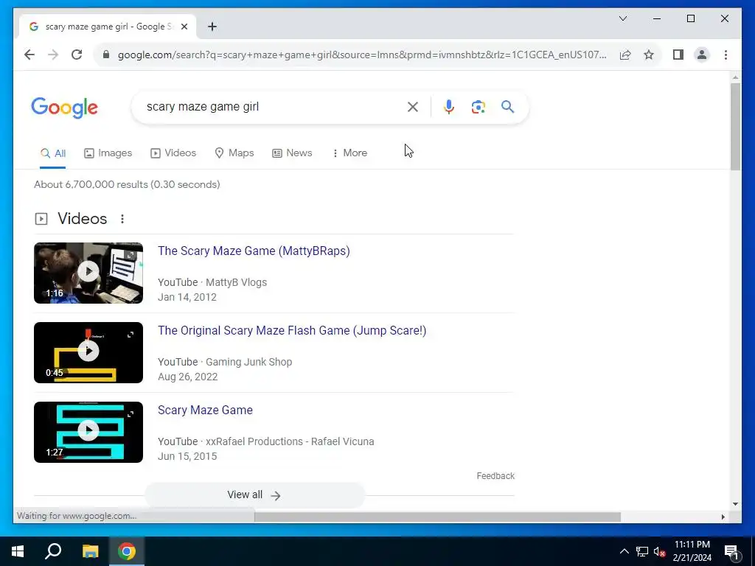Click "xxRafael Productions - Rafael Vicuna" text
The width and height of the screenshot is (755, 566).
(290, 441)
